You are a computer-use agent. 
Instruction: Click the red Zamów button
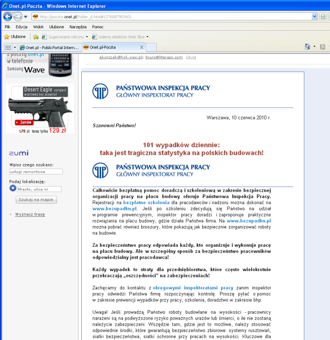(x=24, y=122)
